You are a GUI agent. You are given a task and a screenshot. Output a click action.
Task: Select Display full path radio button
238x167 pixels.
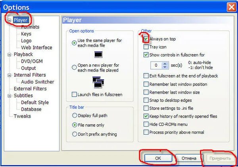(75, 116)
